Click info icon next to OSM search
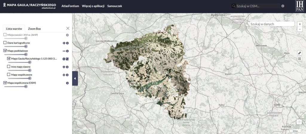 point(283,6)
